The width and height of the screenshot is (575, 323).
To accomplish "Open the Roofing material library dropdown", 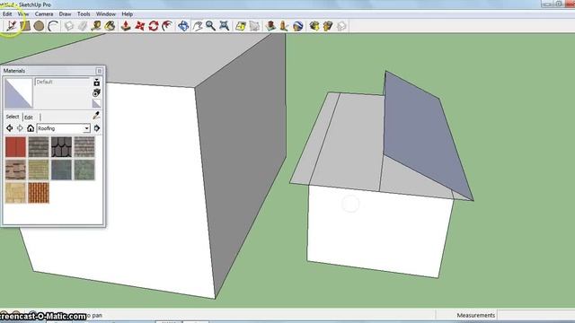I will [x=64, y=128].
